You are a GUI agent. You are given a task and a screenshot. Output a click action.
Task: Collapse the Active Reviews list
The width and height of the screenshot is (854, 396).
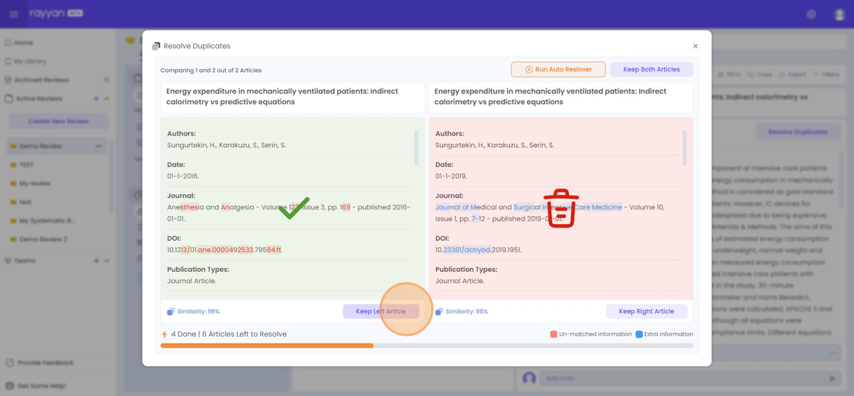tap(106, 98)
